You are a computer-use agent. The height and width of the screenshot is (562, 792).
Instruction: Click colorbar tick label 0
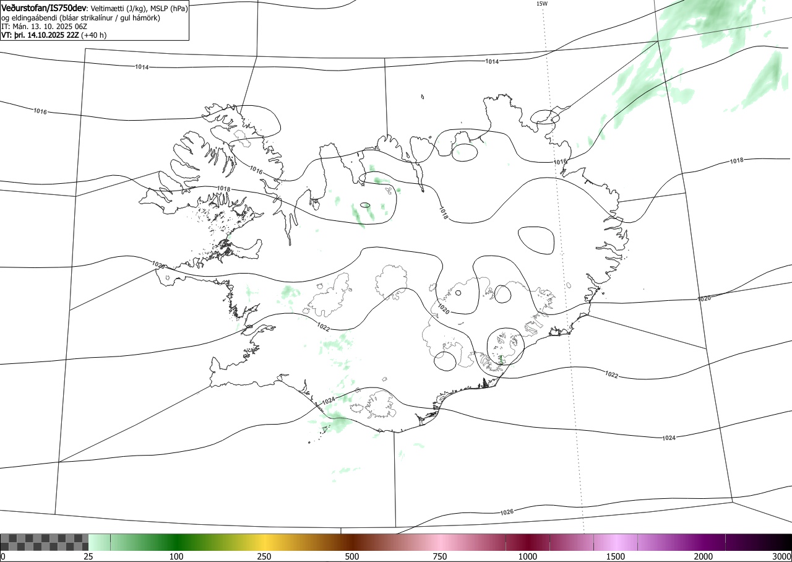coord(3,556)
